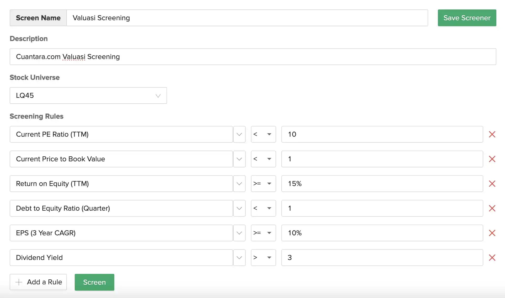Screen dimensions: 505x298
Task: Run the green Screen button
Action: 94,282
